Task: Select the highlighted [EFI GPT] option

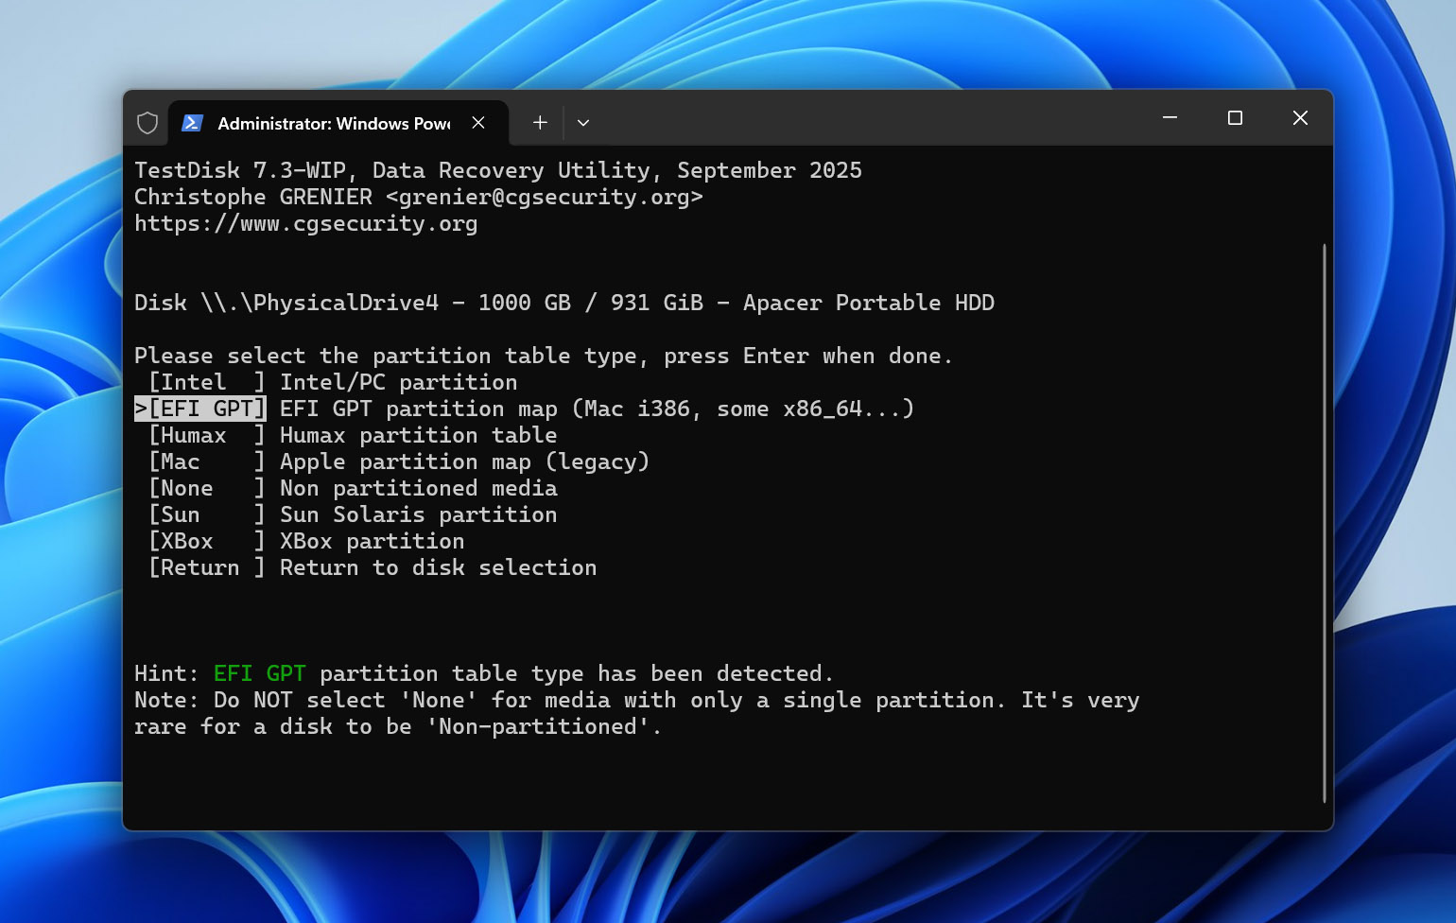Action: point(200,409)
